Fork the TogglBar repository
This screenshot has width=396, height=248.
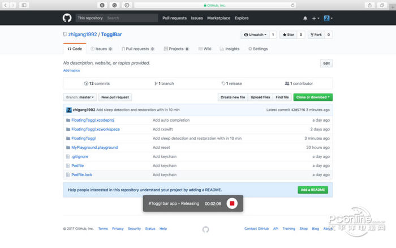pyautogui.click(x=316, y=35)
